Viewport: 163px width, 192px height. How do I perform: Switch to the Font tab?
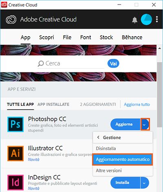(86, 37)
